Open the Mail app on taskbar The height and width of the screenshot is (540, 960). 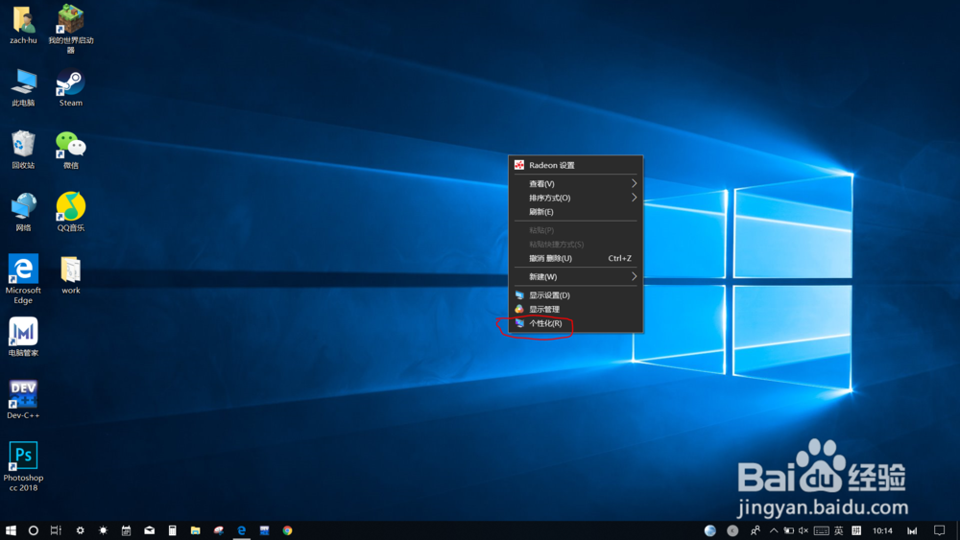[x=150, y=530]
